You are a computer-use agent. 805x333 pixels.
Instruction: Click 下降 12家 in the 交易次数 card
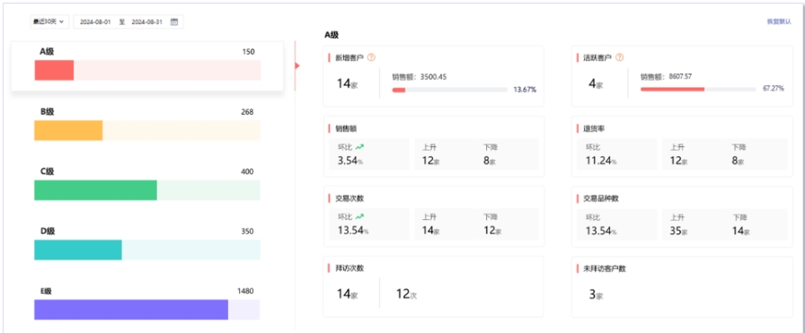click(491, 224)
